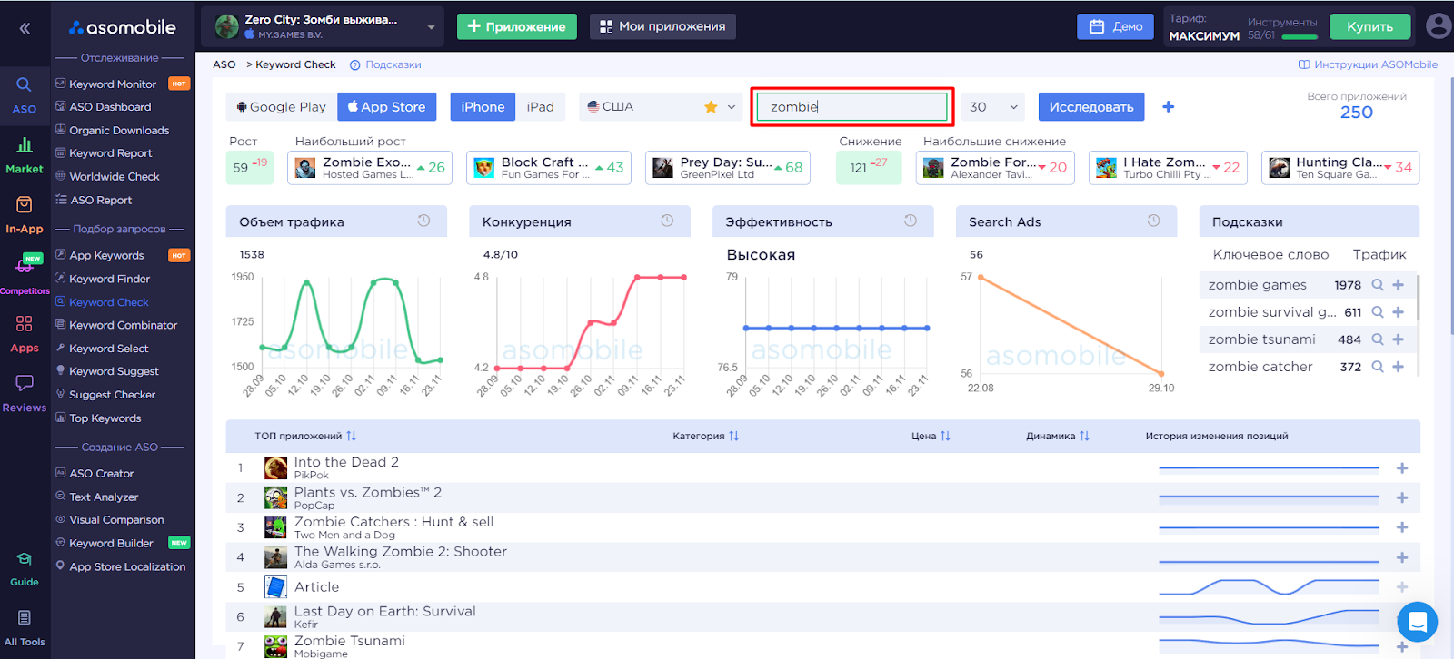The height and width of the screenshot is (659, 1454).
Task: Add zombie games keyword with plus
Action: [x=1399, y=285]
